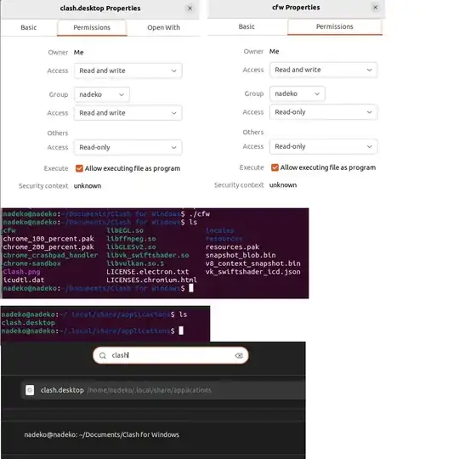The image size is (459, 459).
Task: Click libffmpeg.so in terminal listing
Action: pos(131,239)
